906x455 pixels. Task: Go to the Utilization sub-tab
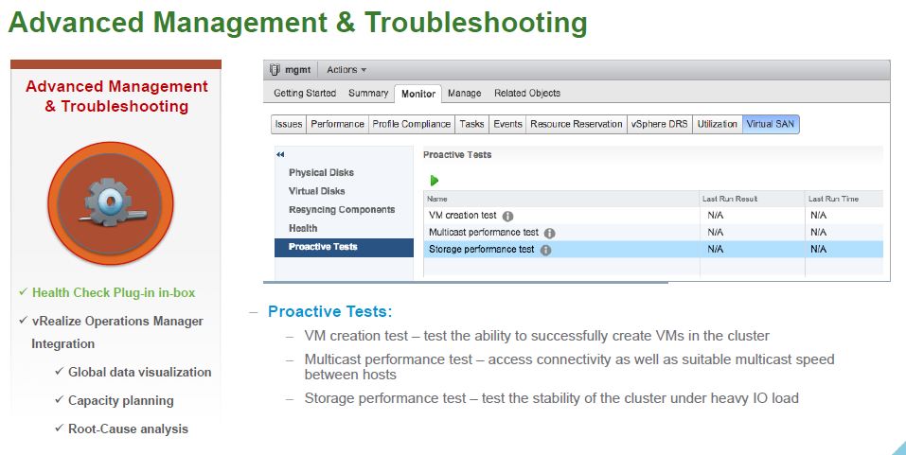[x=717, y=124]
